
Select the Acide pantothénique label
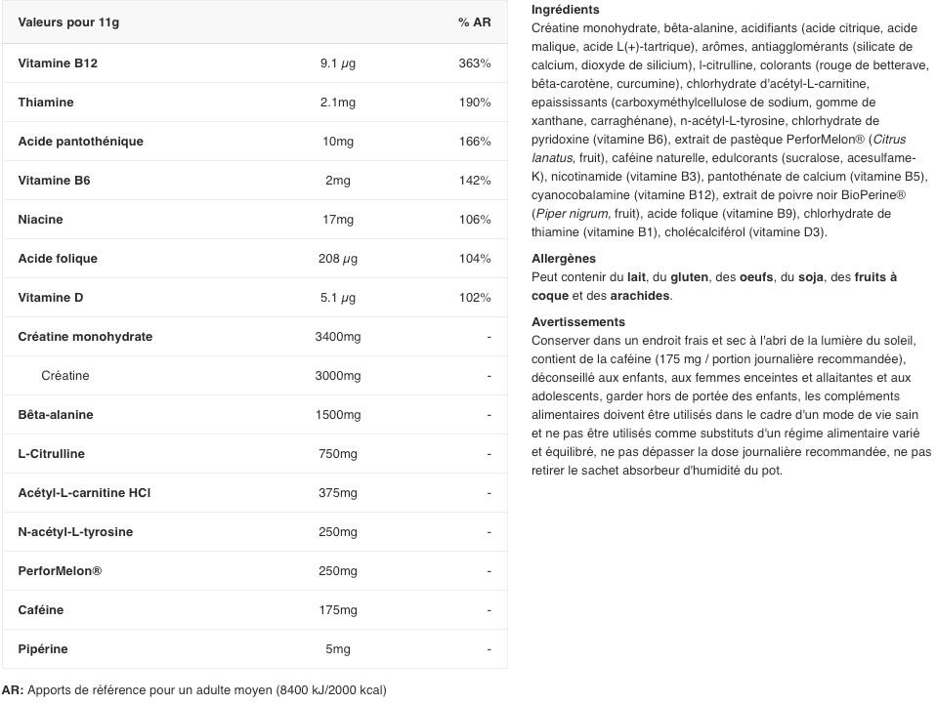pyautogui.click(x=80, y=142)
